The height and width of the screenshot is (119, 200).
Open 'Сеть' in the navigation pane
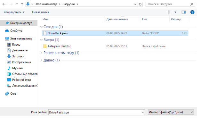[13, 94]
